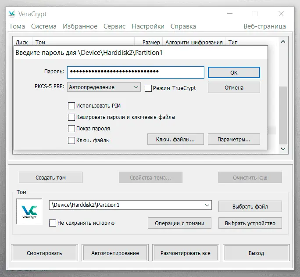This screenshot has width=300, height=277.
Task: Click the drive list scroll up arrow
Action: click(x=283, y=42)
